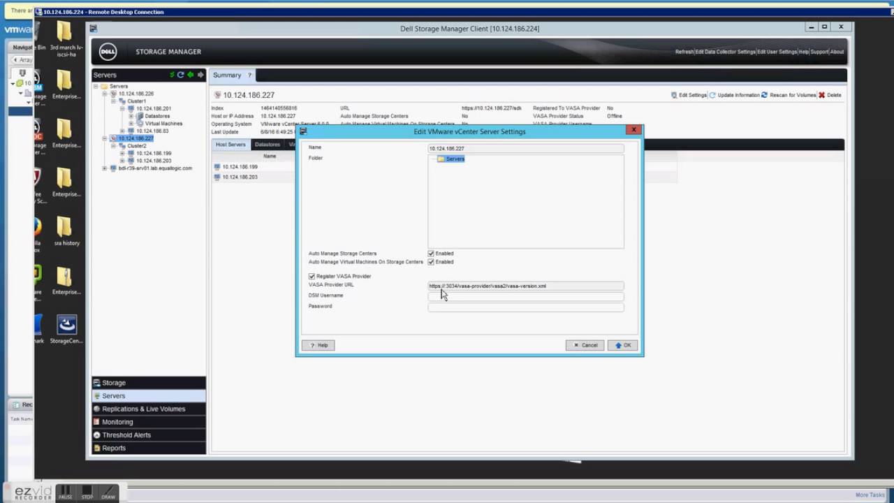The width and height of the screenshot is (894, 503).
Task: Click the ezvid PAUSE recorder button
Action: [x=66, y=493]
